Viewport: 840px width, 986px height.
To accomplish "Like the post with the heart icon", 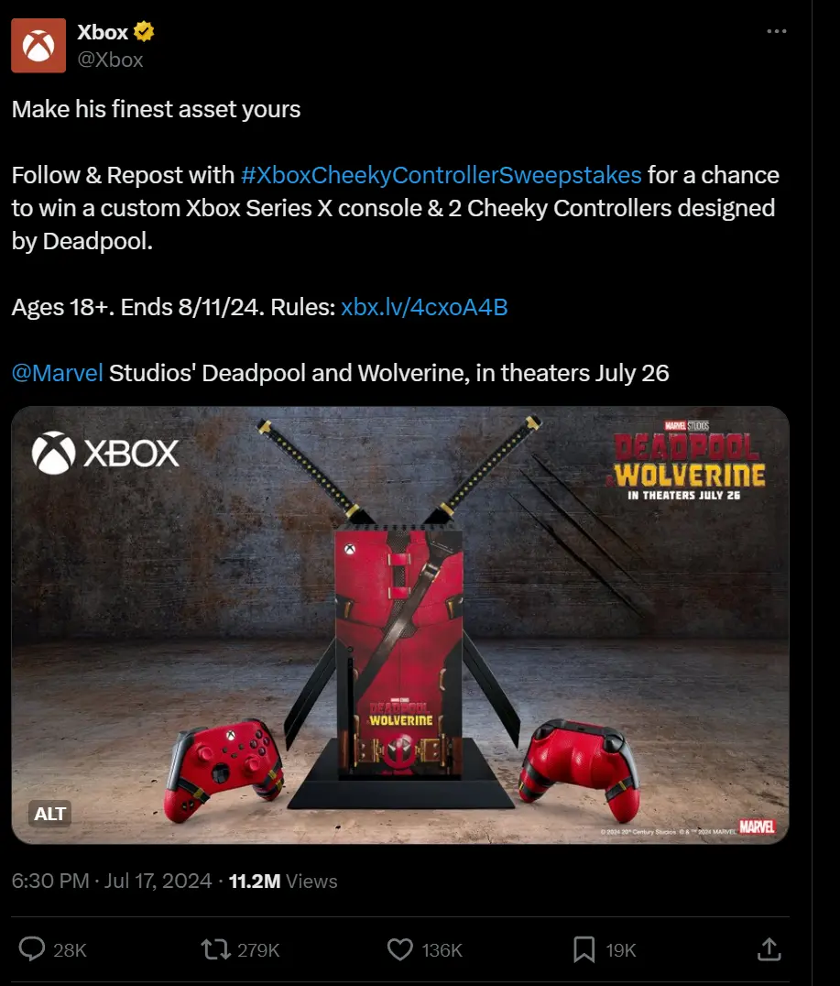I will [x=400, y=949].
